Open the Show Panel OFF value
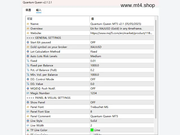The width and height of the screenshot is (180, 135). [x=122, y=102]
